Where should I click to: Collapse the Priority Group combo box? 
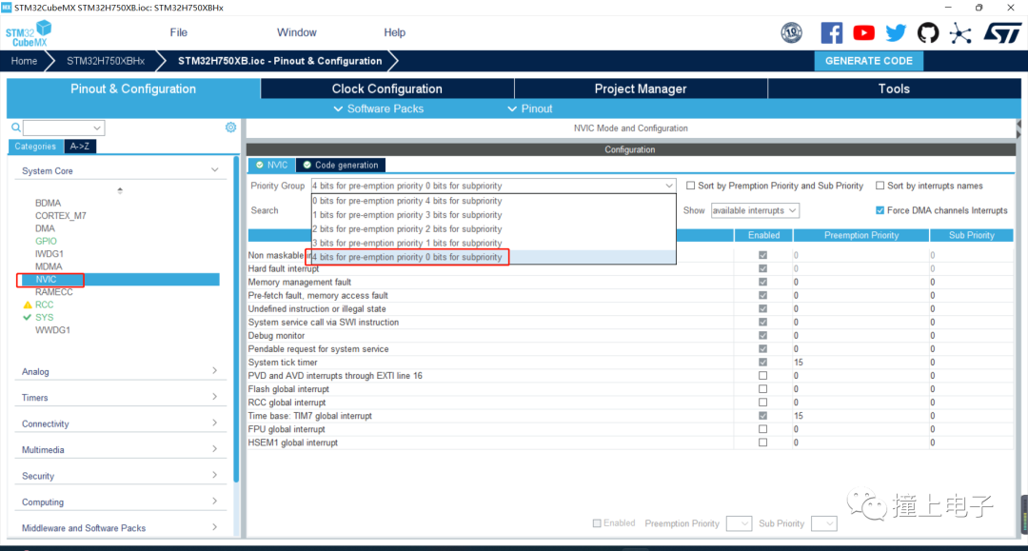tap(669, 187)
